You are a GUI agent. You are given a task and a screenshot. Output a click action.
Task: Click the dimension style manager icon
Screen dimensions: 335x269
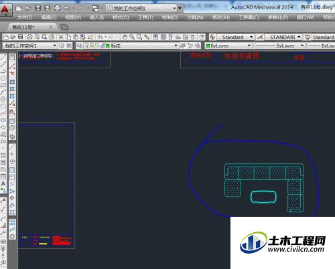pos(260,37)
